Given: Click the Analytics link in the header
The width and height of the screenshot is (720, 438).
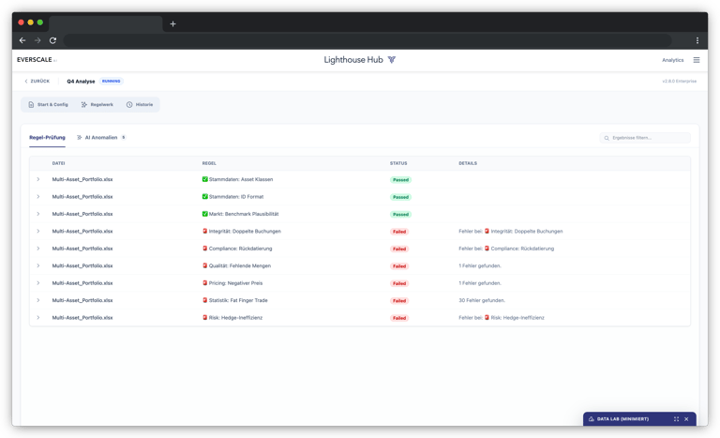Looking at the screenshot, I should pos(673,60).
